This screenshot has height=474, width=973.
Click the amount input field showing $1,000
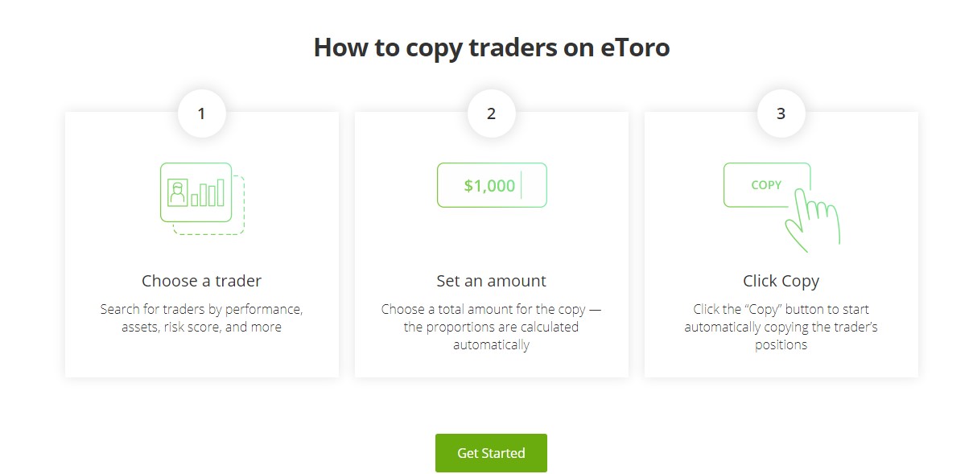pyautogui.click(x=491, y=185)
